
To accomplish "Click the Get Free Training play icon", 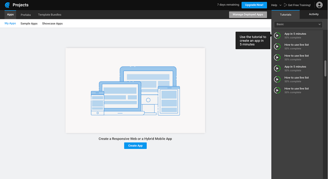I will [285, 5].
